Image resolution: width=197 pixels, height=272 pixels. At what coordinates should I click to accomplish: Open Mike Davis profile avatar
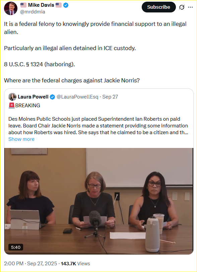pos(11,8)
